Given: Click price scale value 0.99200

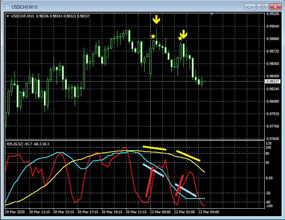Looking at the screenshot, I should click(273, 14).
